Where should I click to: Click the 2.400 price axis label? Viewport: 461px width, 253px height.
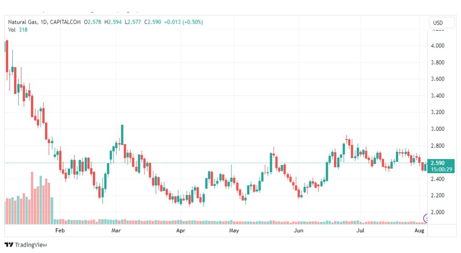click(437, 179)
